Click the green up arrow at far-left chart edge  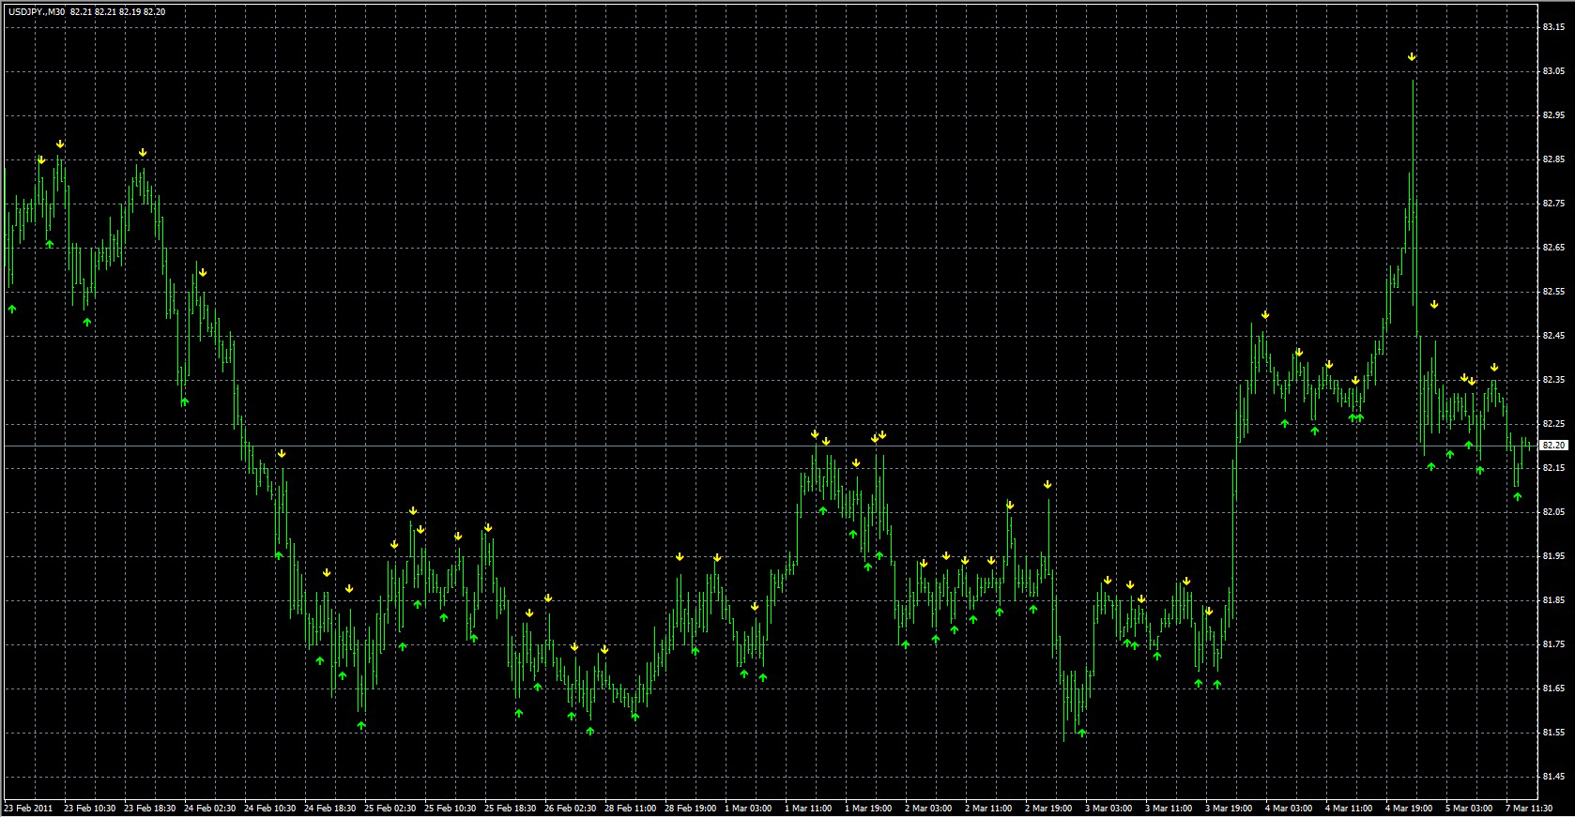12,309
